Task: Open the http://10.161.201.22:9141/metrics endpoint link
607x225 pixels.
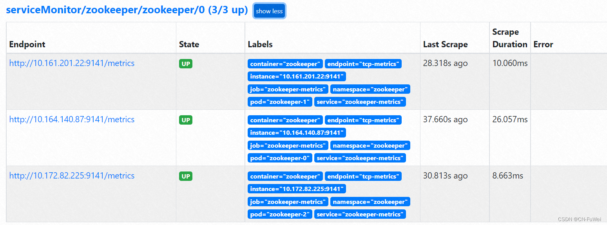Action: [x=72, y=63]
